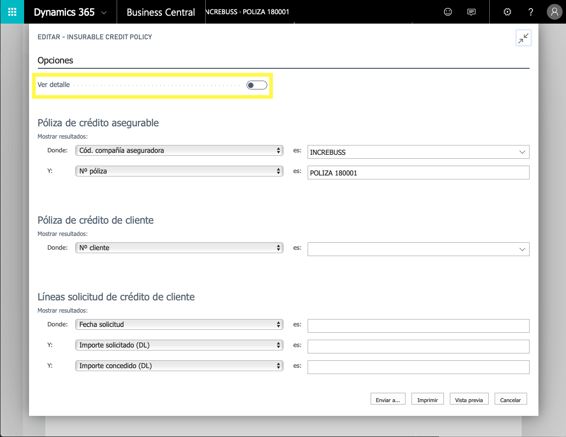This screenshot has height=437, width=566.
Task: Focus the Importe solicitado (DL) value field
Action: (x=418, y=347)
